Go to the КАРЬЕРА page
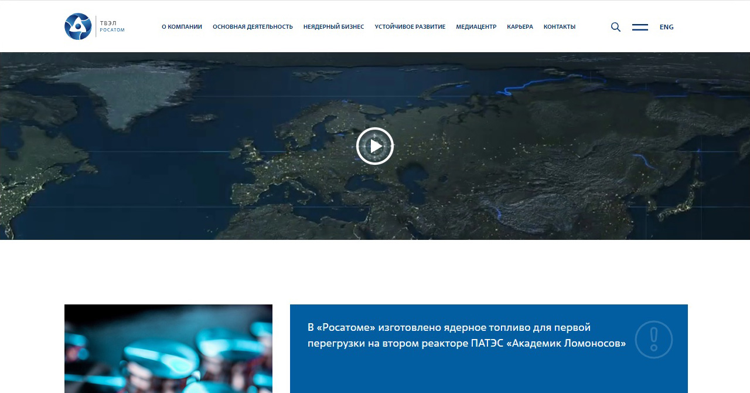This screenshot has height=393, width=750. point(520,27)
